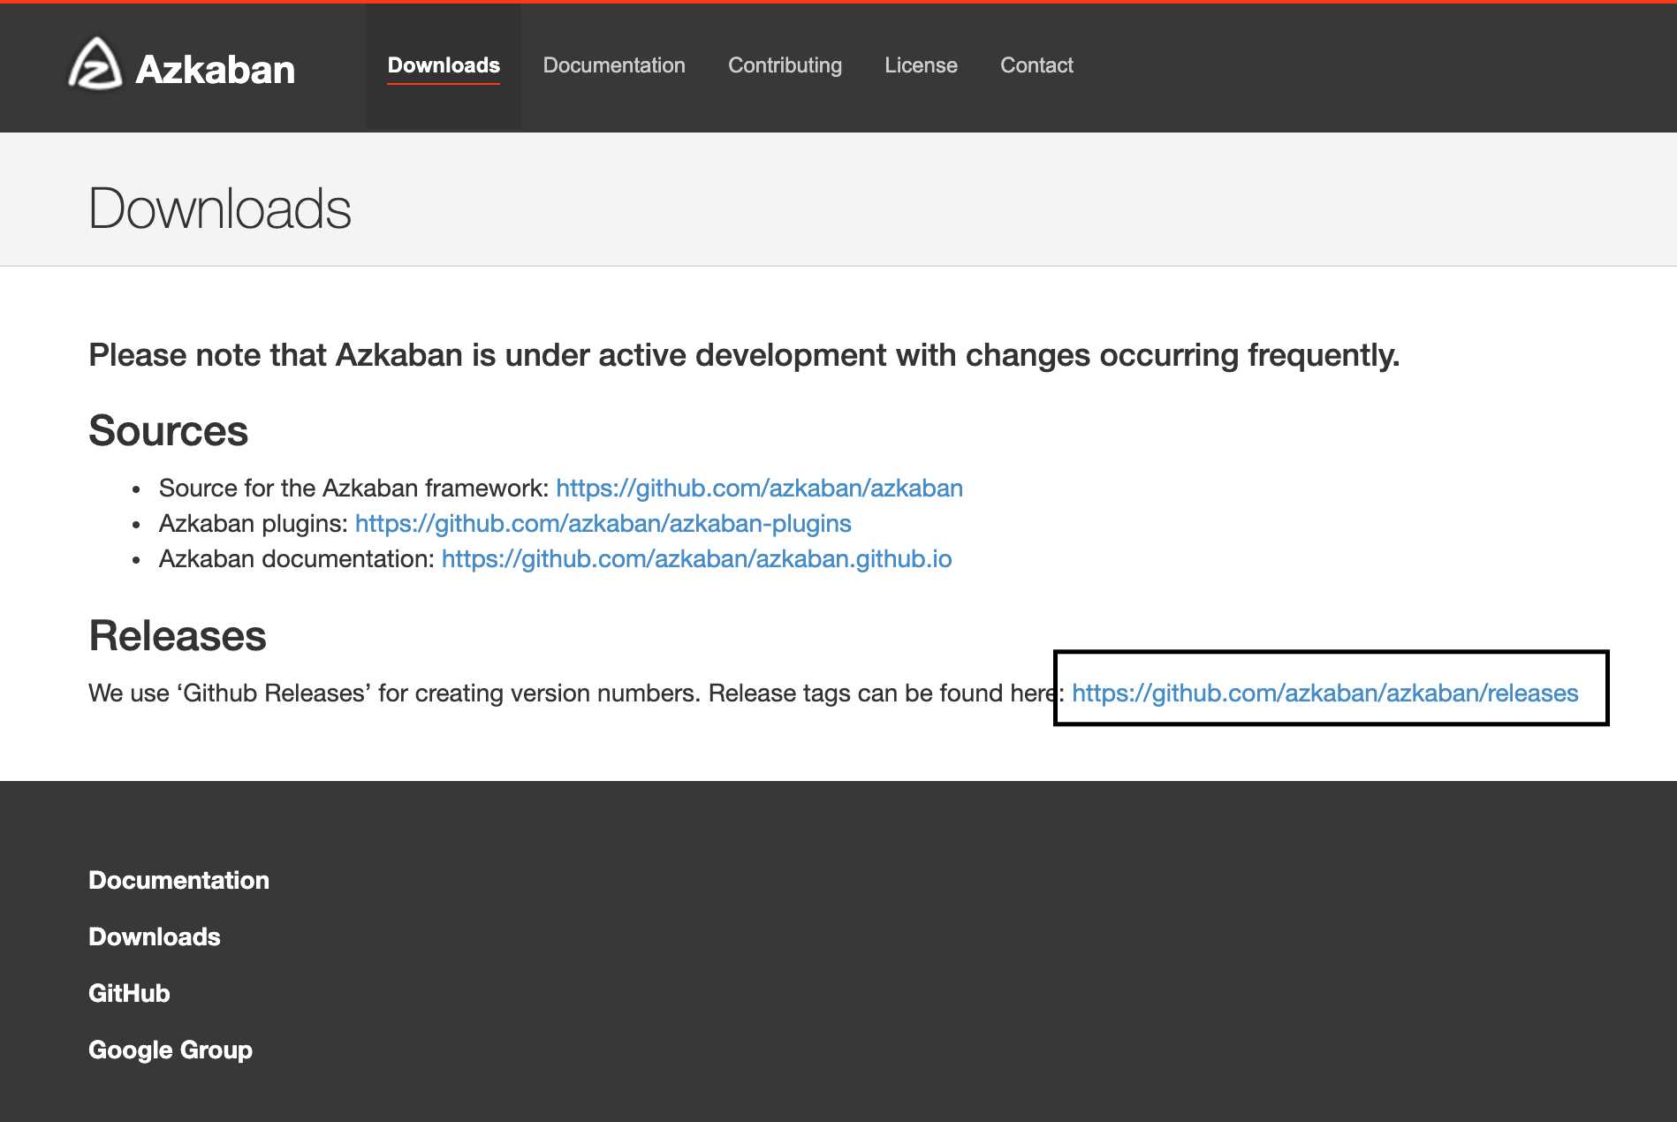Click the 'We use Github Releases' sentence
The width and height of the screenshot is (1677, 1122).
click(x=576, y=693)
